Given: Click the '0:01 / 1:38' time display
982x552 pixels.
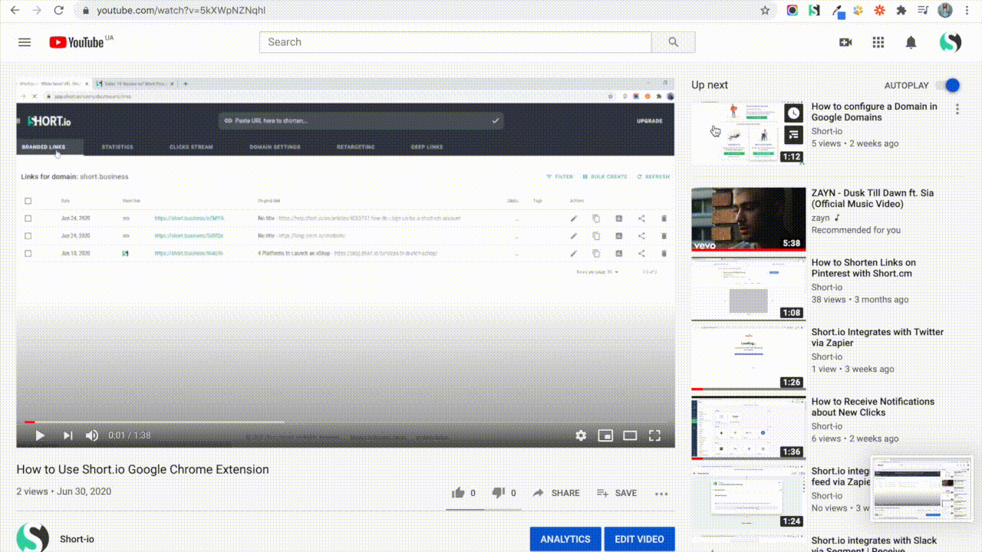Looking at the screenshot, I should tap(129, 435).
